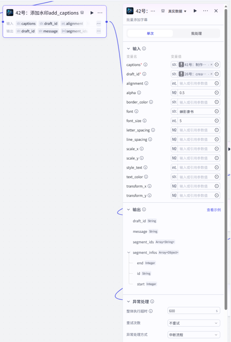Click the reference picker icon for alignment

[x=217, y=83]
